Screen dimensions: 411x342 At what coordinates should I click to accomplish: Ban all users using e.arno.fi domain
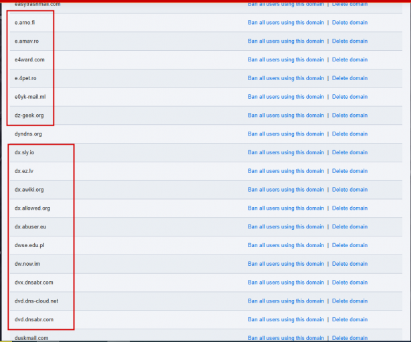(x=286, y=23)
